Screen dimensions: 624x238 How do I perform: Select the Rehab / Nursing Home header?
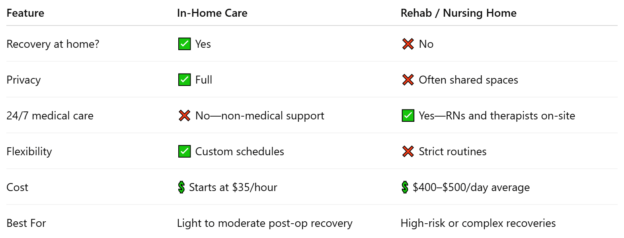click(458, 13)
